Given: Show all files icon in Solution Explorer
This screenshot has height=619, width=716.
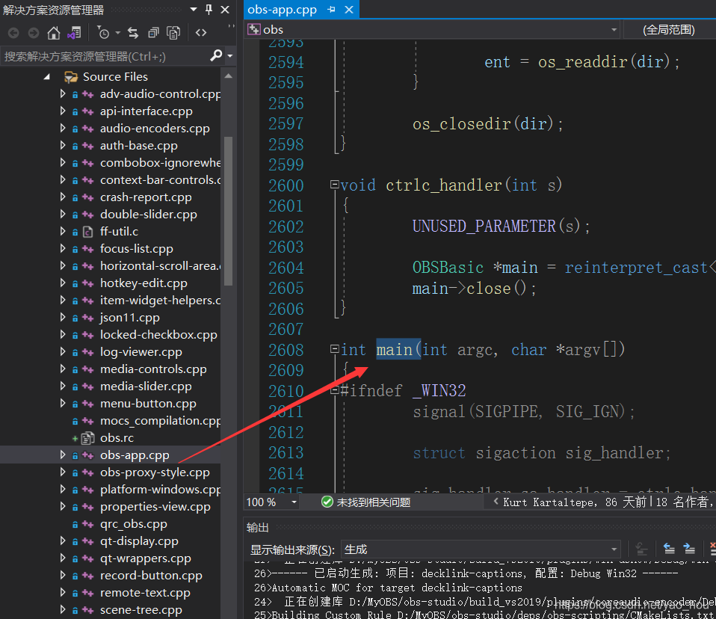Looking at the screenshot, I should pyautogui.click(x=173, y=33).
